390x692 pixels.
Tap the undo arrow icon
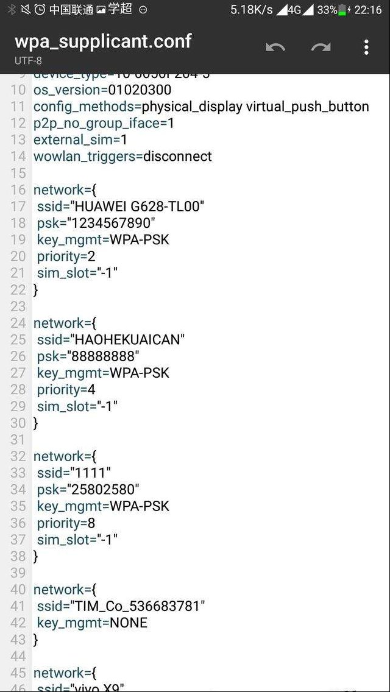tap(275, 47)
